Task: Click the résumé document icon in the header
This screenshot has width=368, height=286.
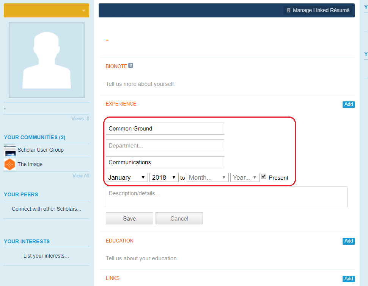Action: click(x=288, y=10)
